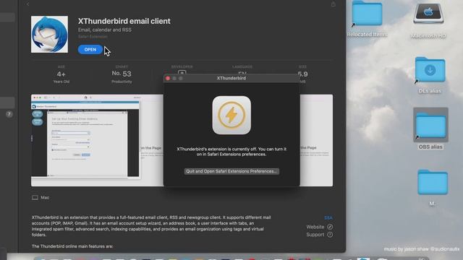The image size is (463, 260).
Task: Click Quit and Open Safari Extensions Preferences
Action: tap(231, 171)
